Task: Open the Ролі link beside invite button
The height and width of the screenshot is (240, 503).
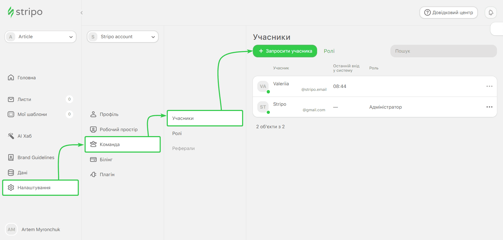Action: tap(329, 51)
